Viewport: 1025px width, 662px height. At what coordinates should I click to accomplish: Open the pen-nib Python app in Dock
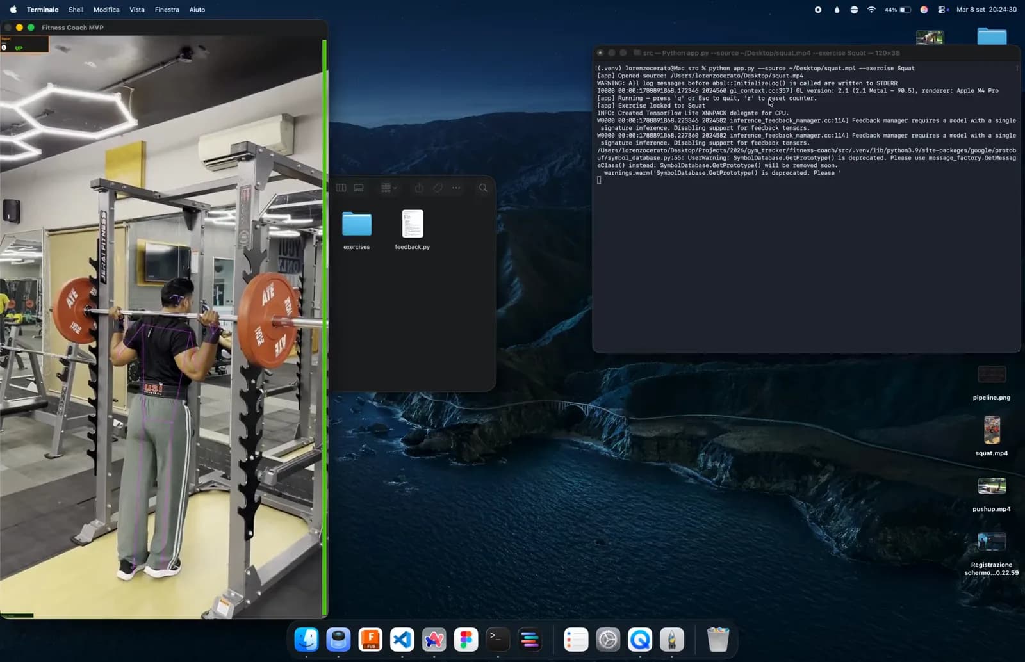[672, 639]
